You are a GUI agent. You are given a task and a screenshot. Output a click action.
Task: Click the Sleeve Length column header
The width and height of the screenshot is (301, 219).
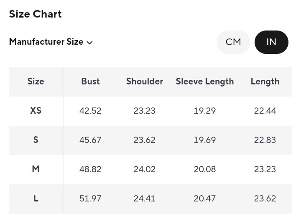205,81
